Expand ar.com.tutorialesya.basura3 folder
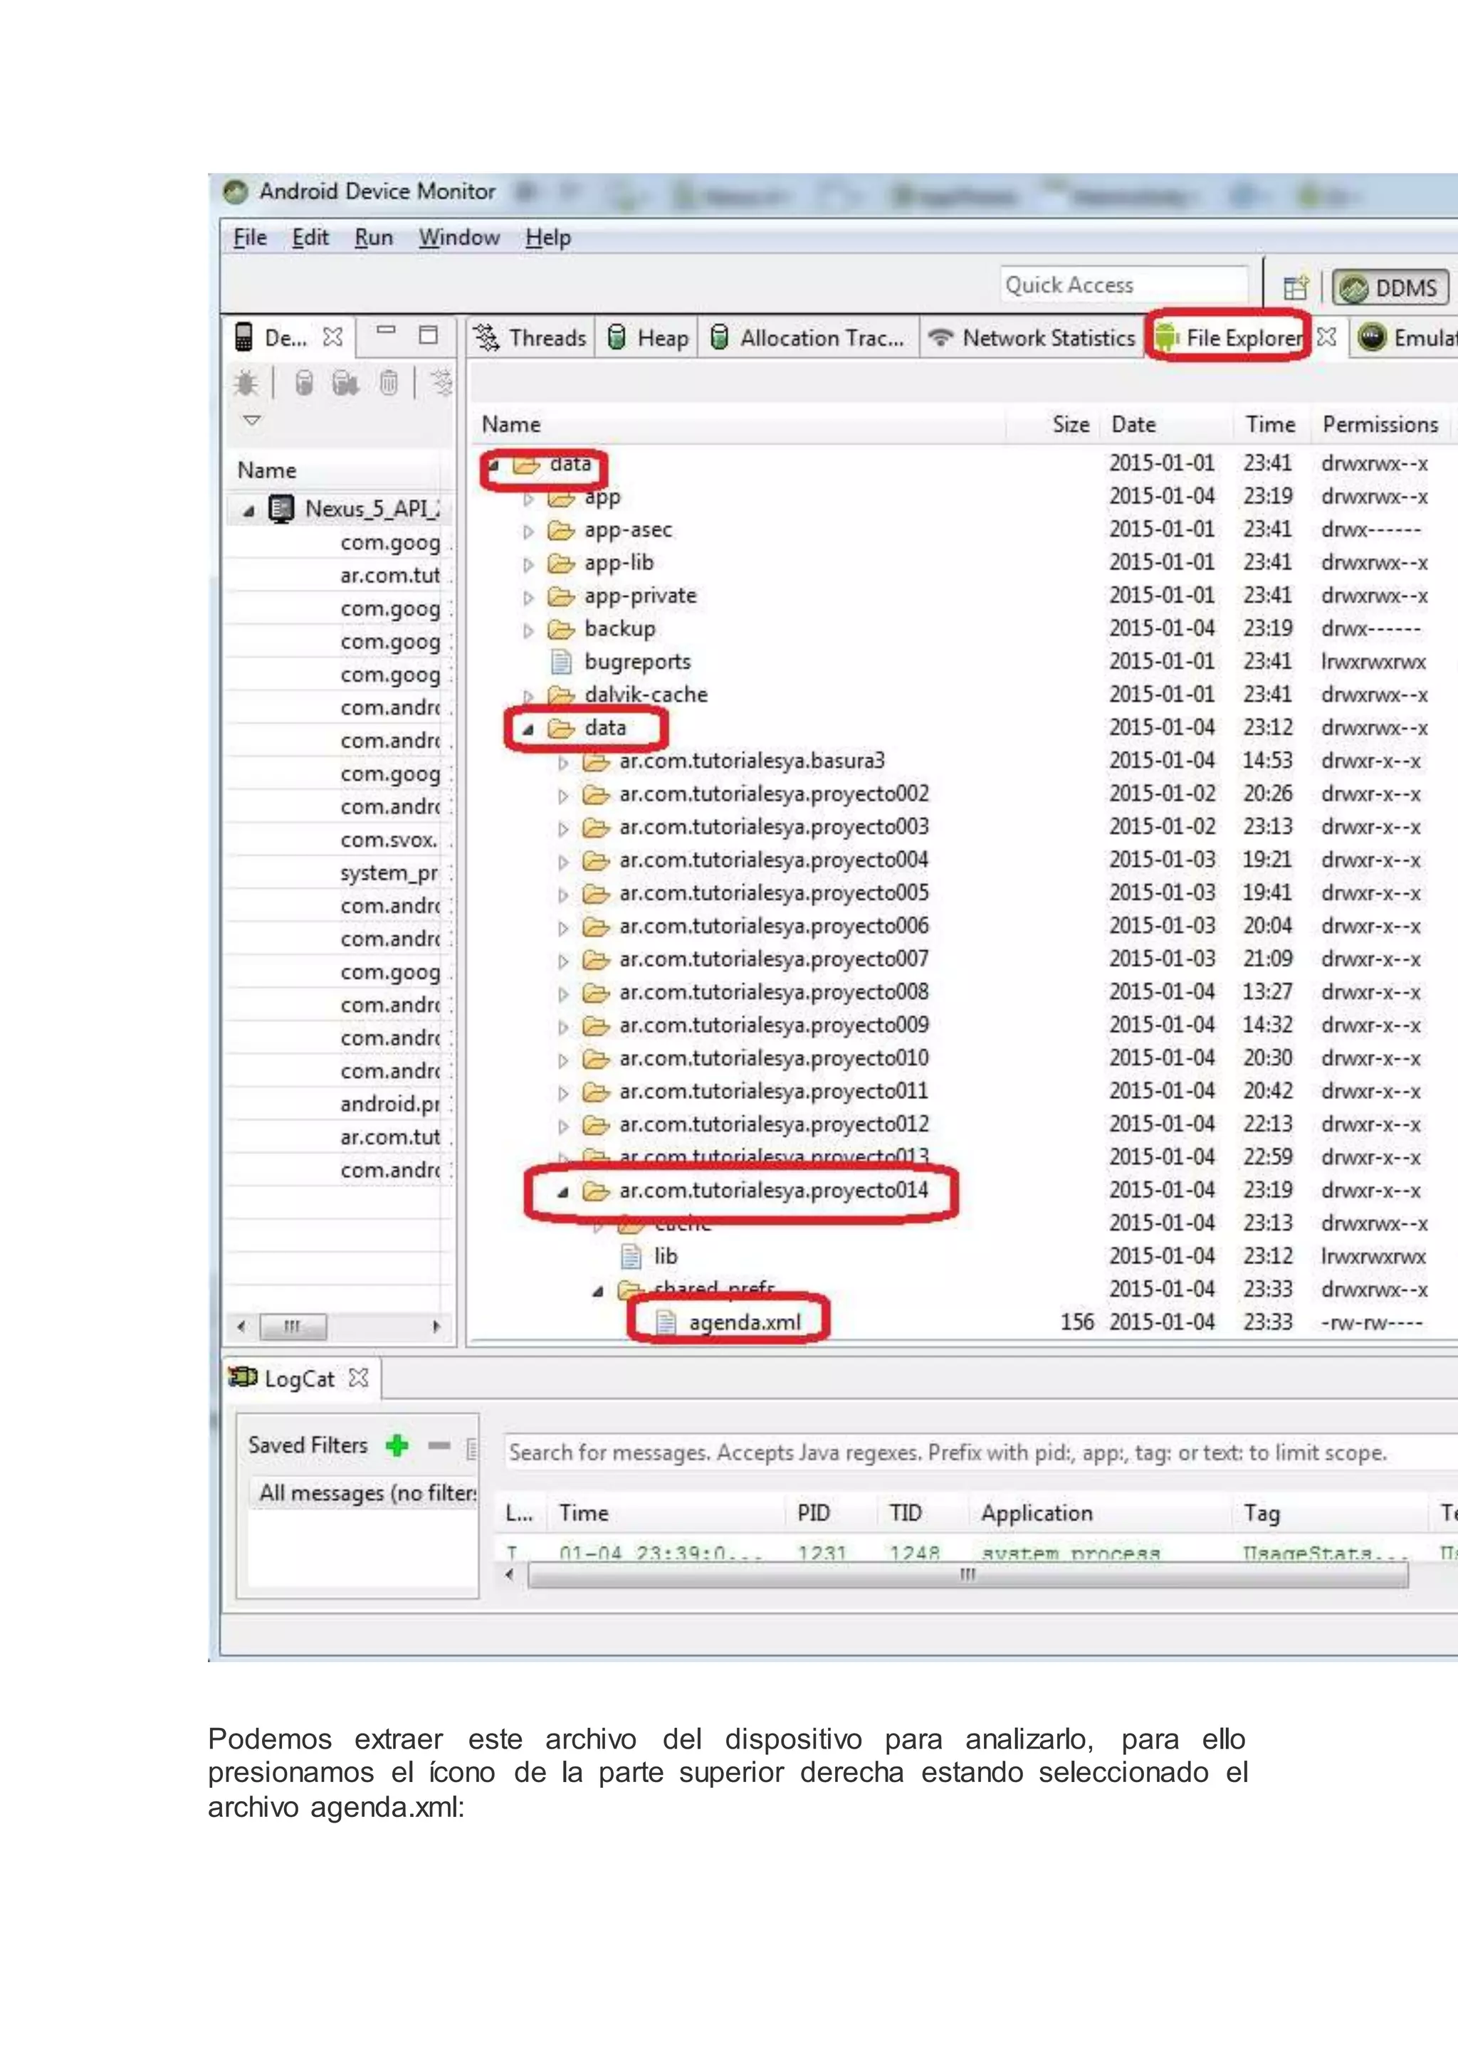This screenshot has height=2061, width=1458. point(563,763)
